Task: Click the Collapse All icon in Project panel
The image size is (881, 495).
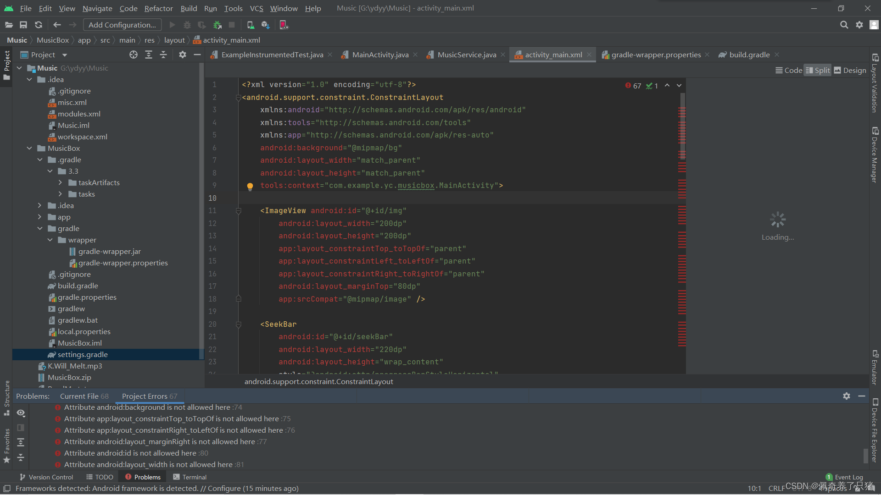Action: tap(163, 55)
